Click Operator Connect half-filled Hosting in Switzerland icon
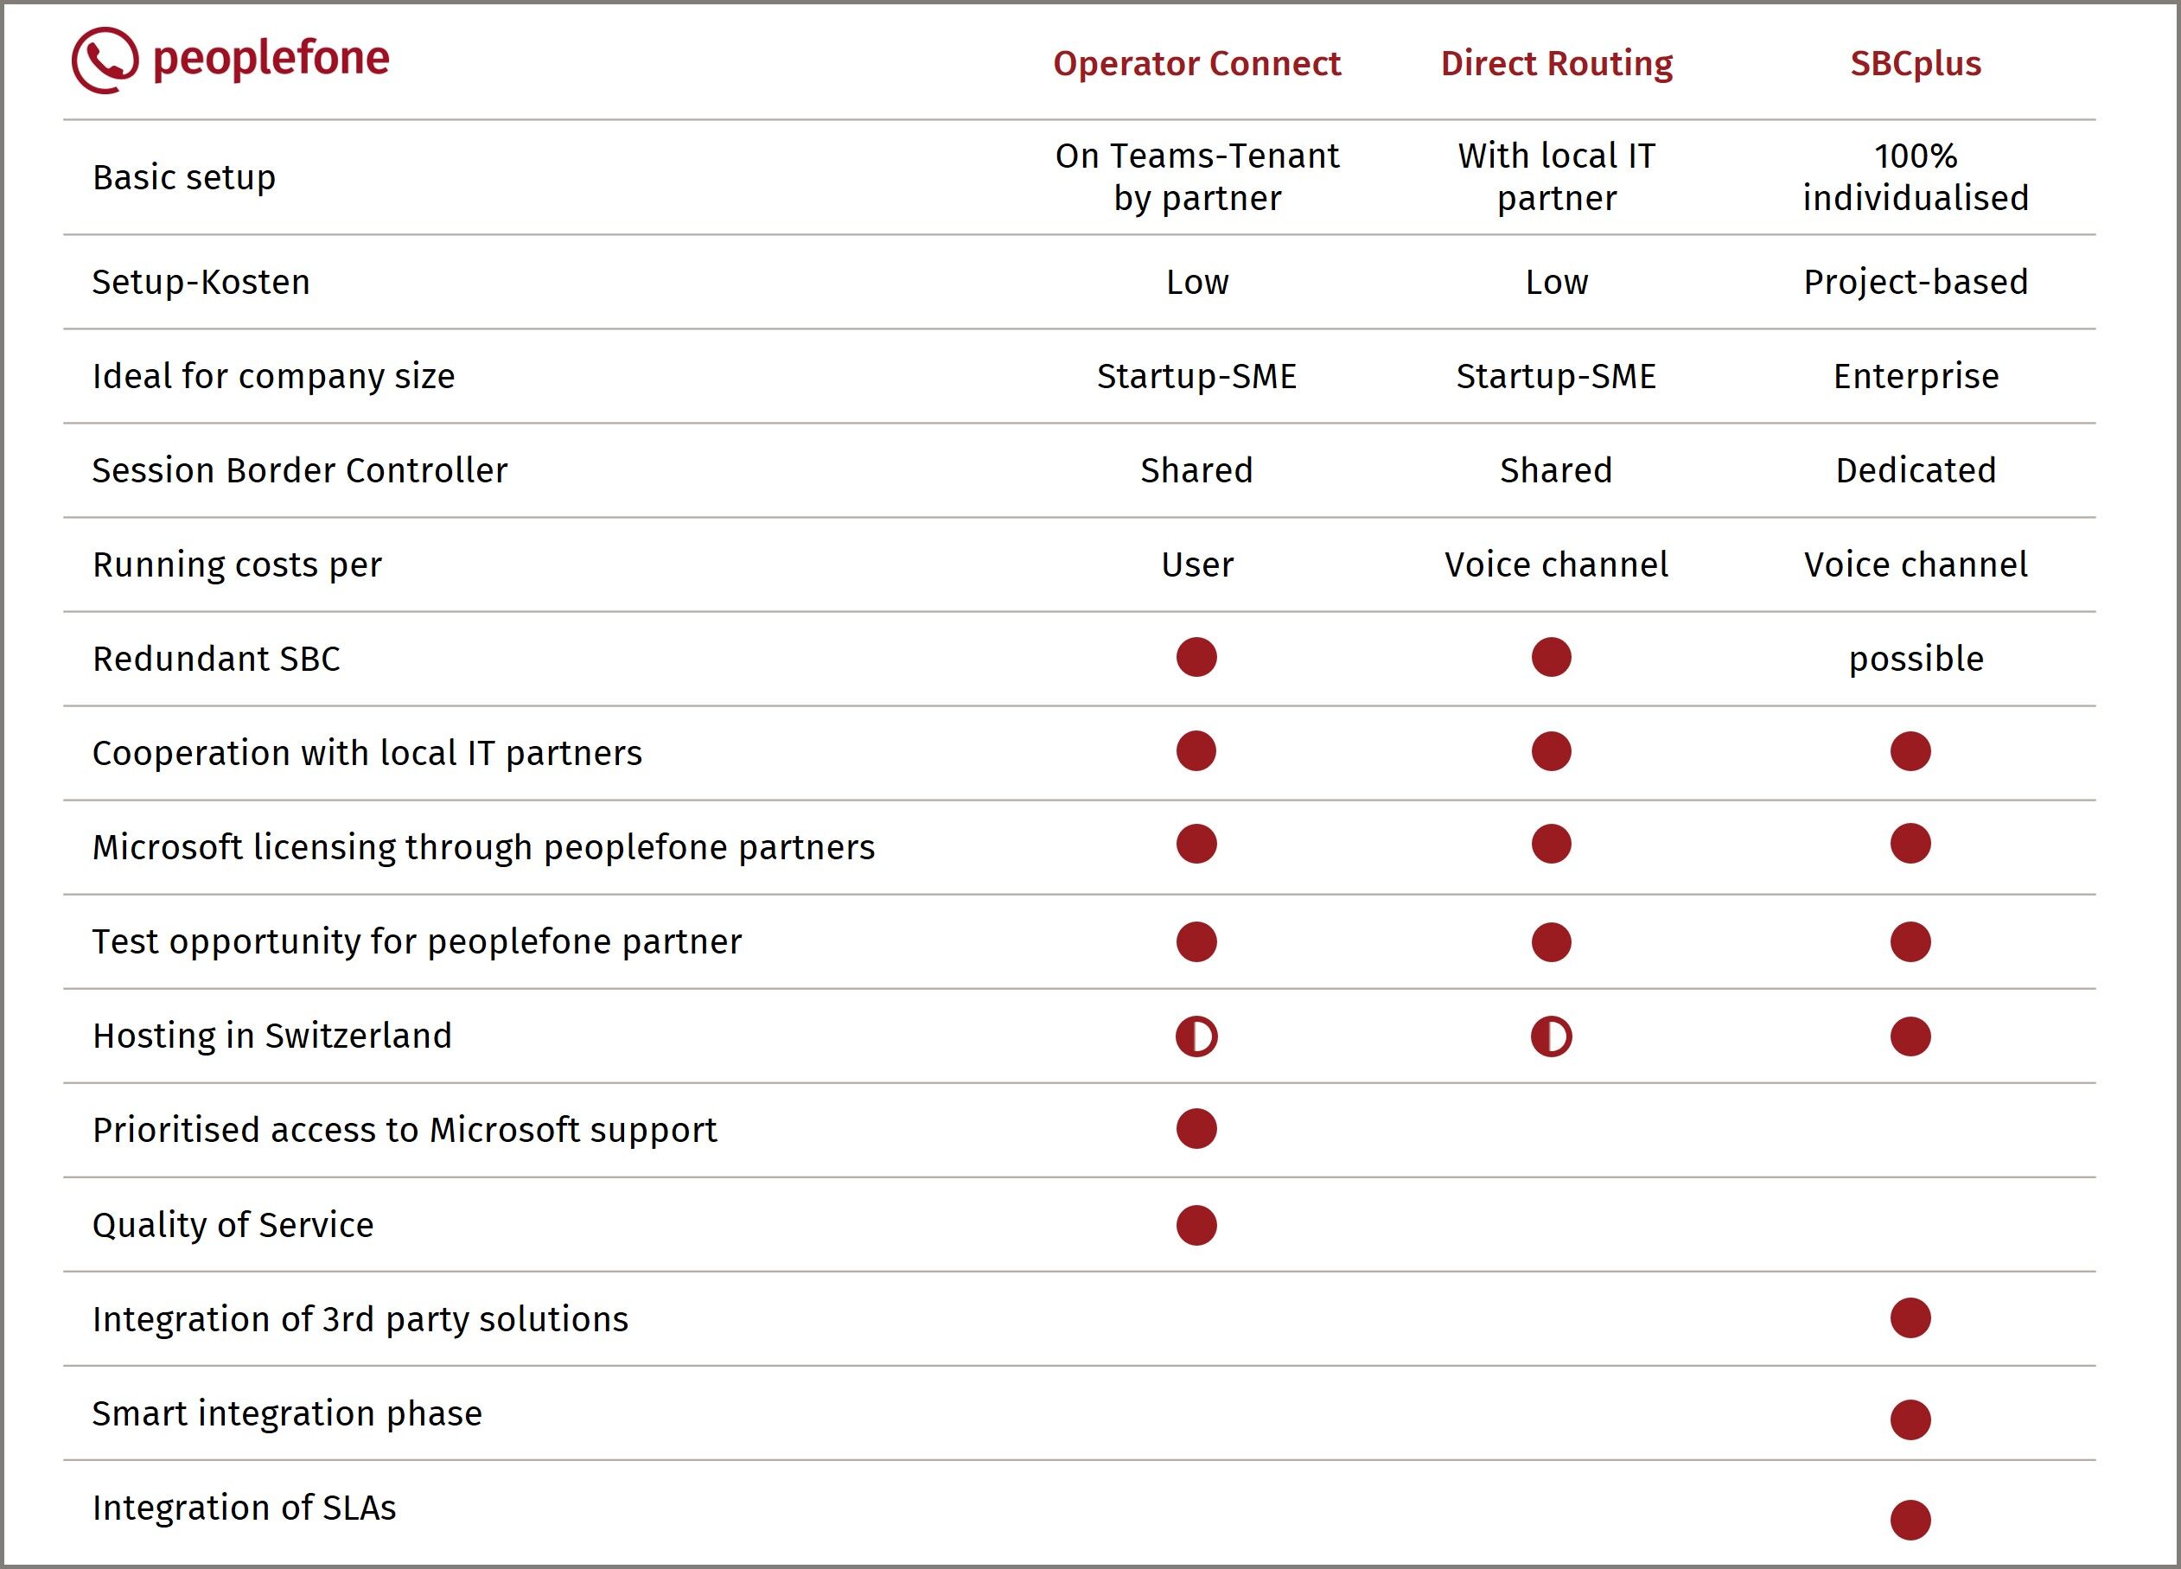Viewport: 2181px width, 1569px height. point(1196,1036)
